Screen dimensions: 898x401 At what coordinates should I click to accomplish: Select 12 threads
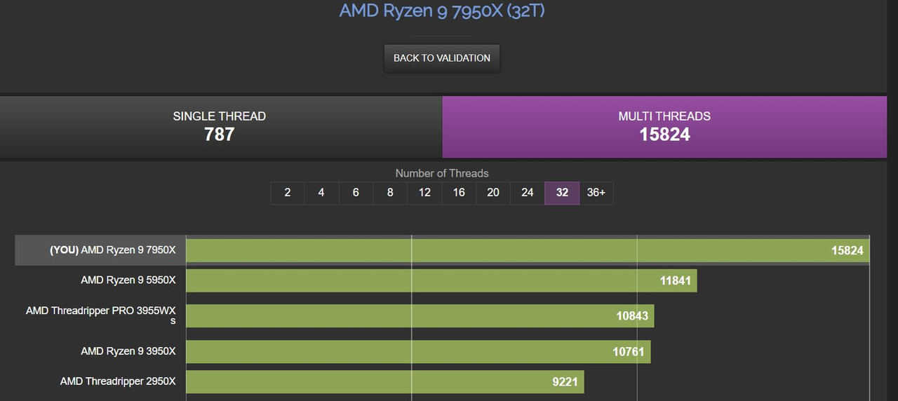click(424, 193)
